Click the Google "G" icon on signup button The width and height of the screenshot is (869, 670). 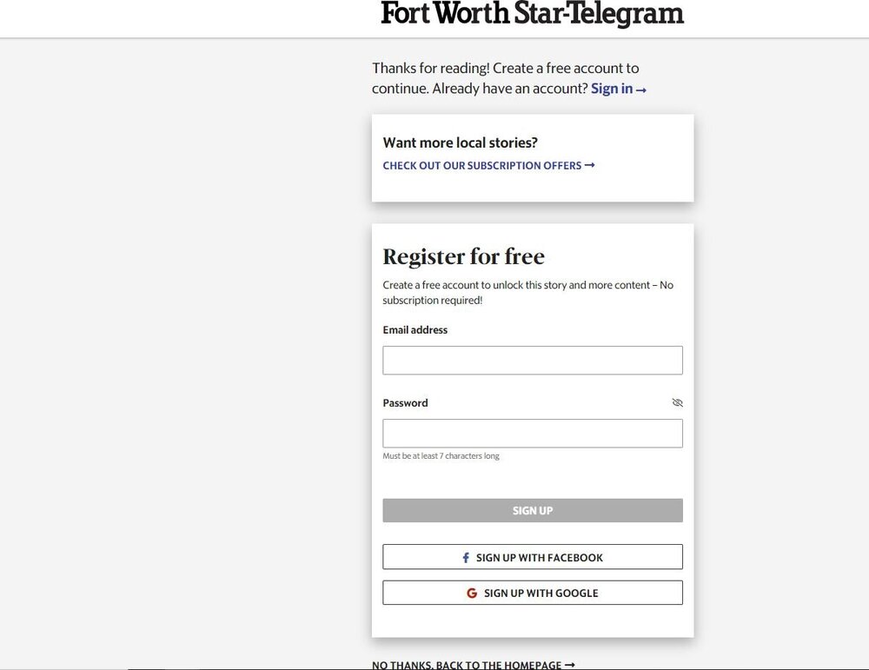coord(472,593)
